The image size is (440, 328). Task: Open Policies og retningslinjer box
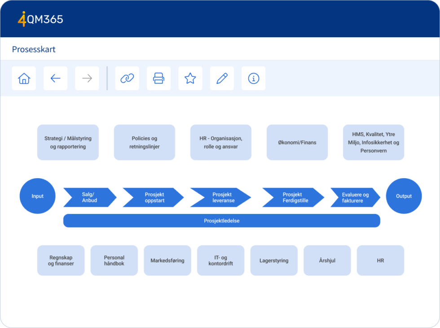click(x=144, y=142)
